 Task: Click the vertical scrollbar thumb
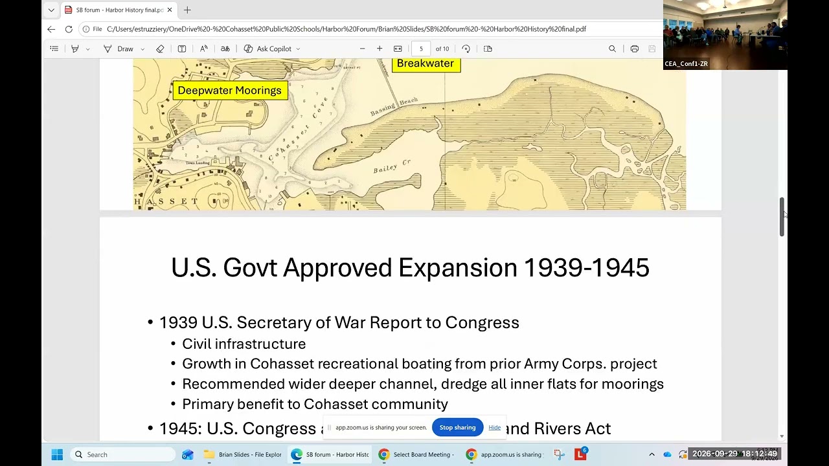pyautogui.click(x=782, y=217)
